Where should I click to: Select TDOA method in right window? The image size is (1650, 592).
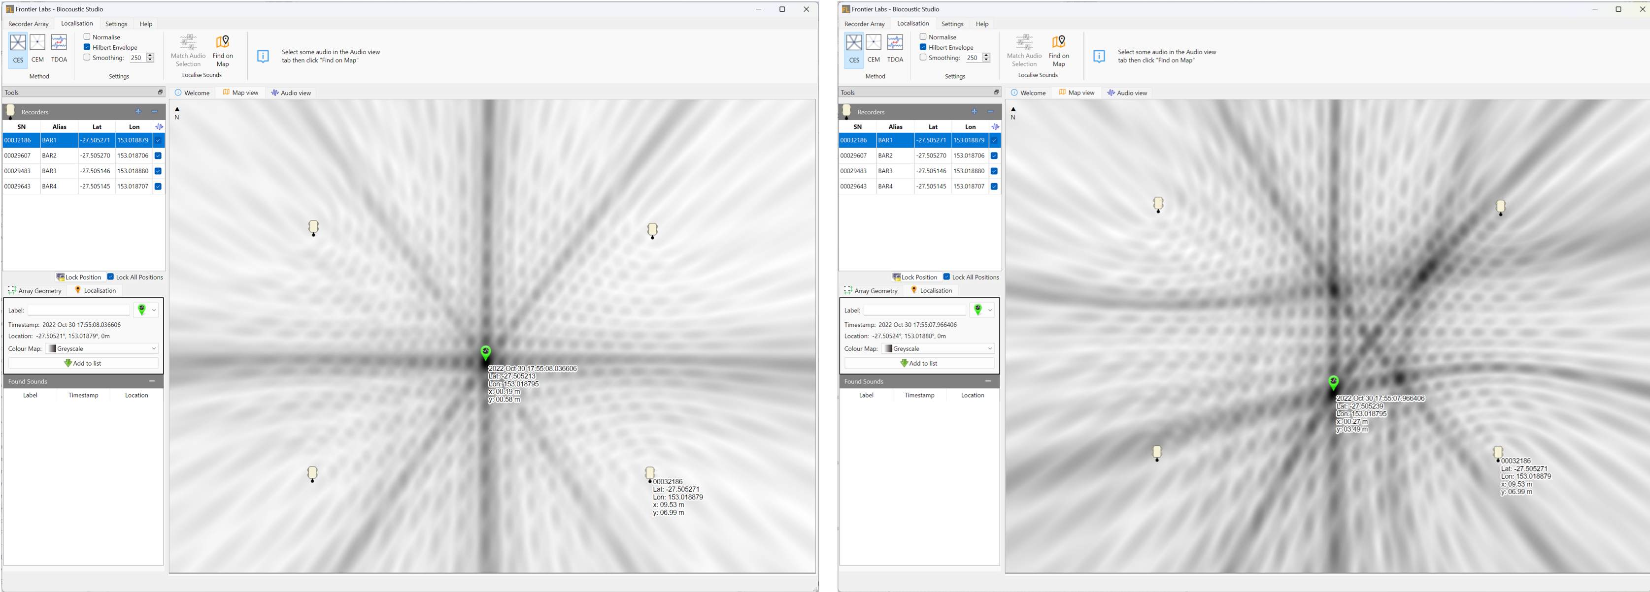coord(895,50)
